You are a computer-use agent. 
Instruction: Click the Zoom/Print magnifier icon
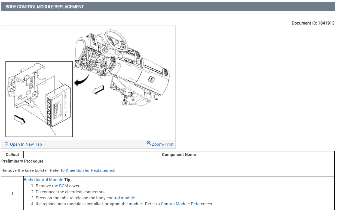click(149, 143)
